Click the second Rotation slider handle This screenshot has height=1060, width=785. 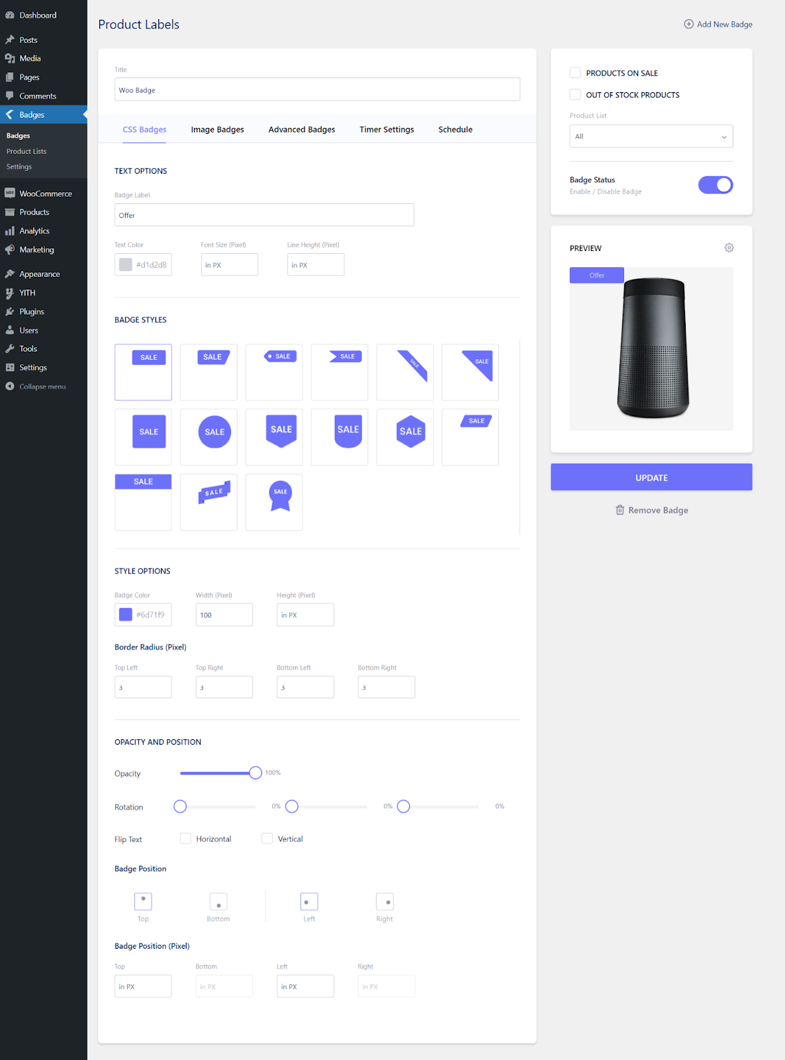[292, 806]
